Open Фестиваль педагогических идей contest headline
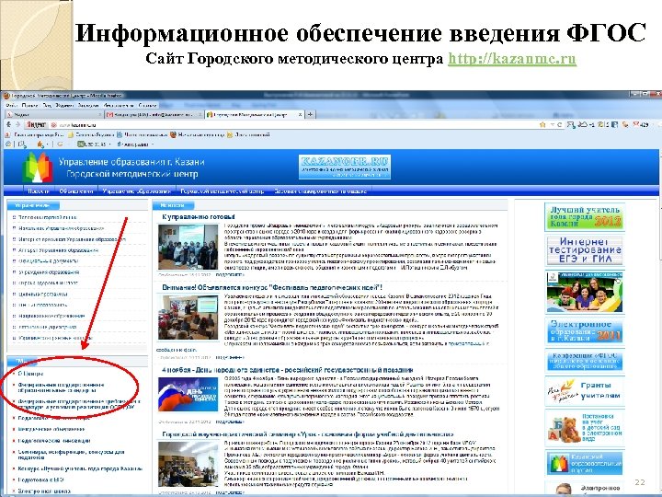 (x=272, y=287)
